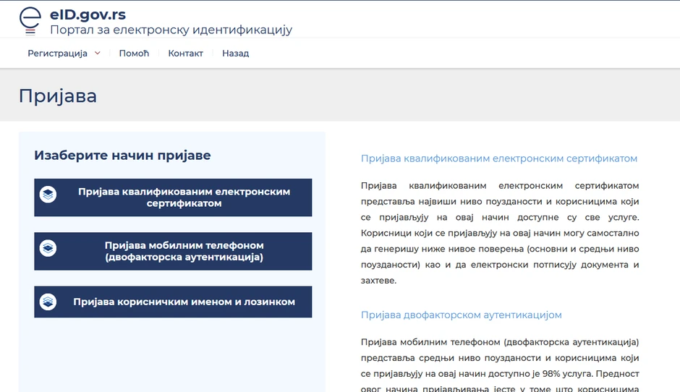Click the Пријава page heading
The height and width of the screenshot is (392, 680).
tap(58, 95)
